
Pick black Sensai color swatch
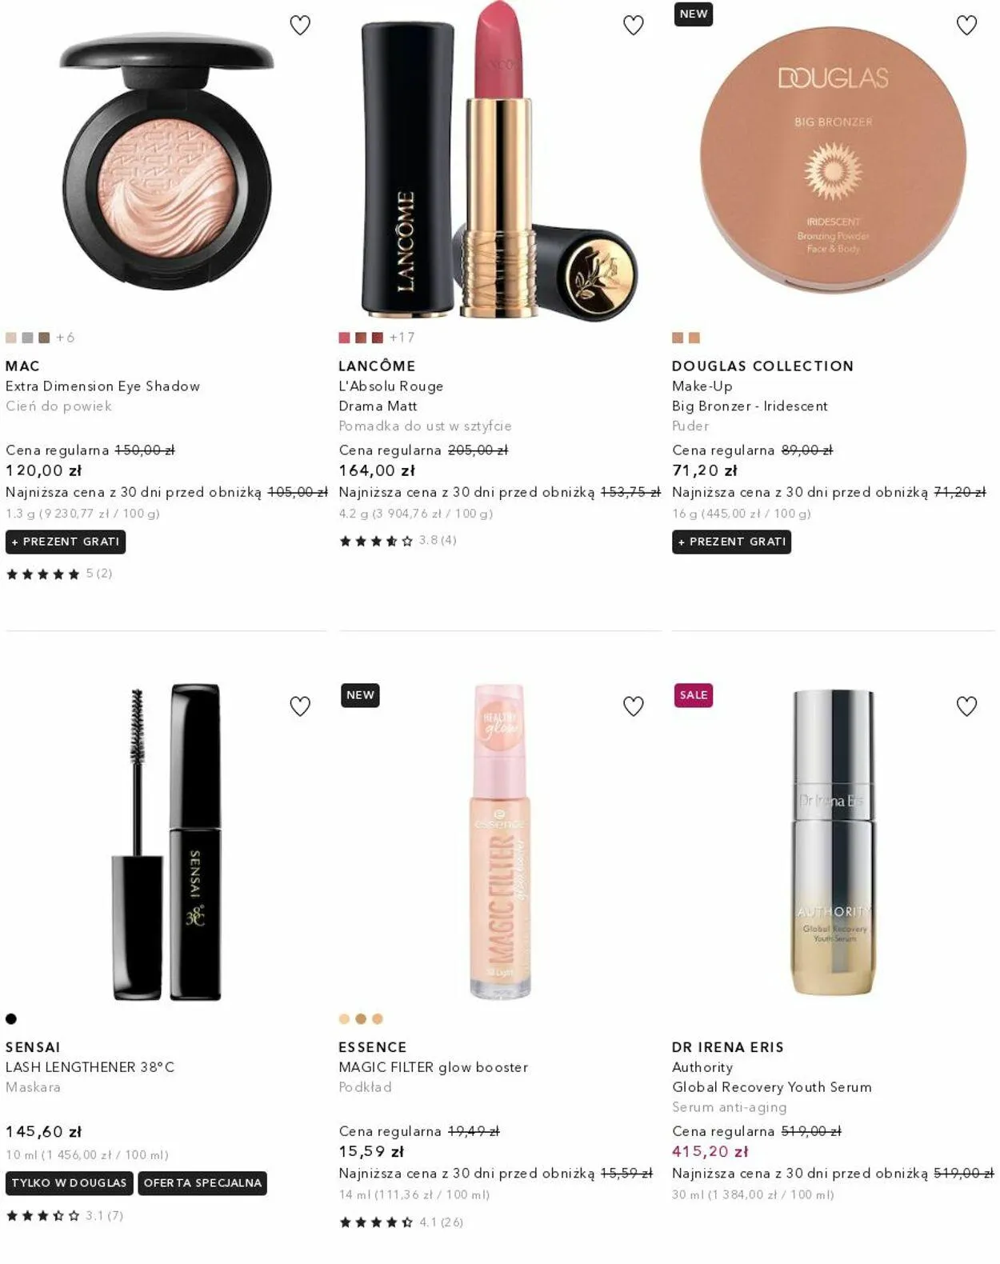11,1019
